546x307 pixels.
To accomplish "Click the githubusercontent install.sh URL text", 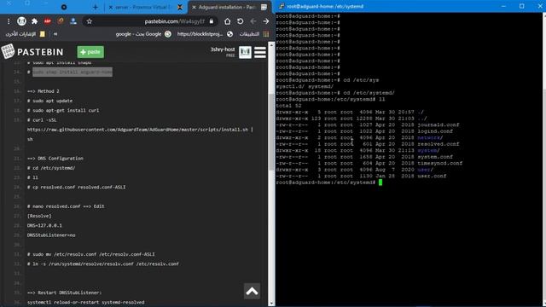I will pos(137,130).
